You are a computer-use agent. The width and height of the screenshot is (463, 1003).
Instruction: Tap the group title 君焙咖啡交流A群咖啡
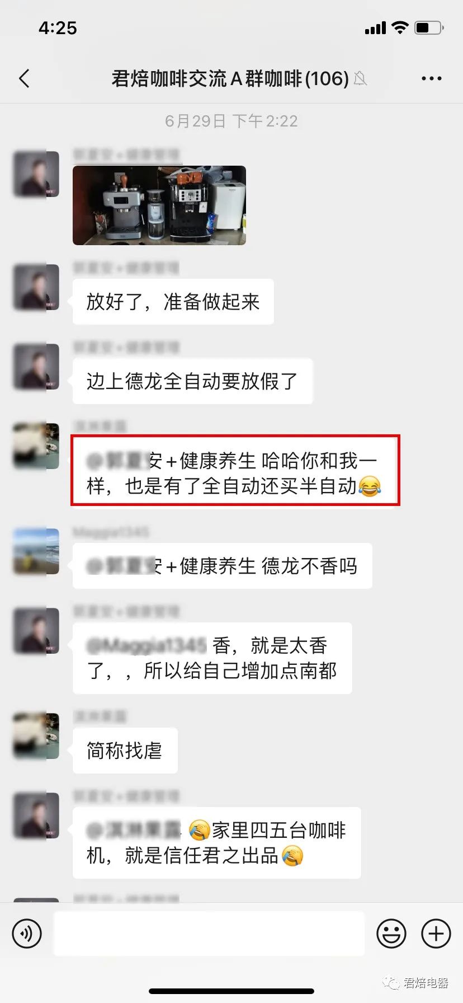(230, 78)
